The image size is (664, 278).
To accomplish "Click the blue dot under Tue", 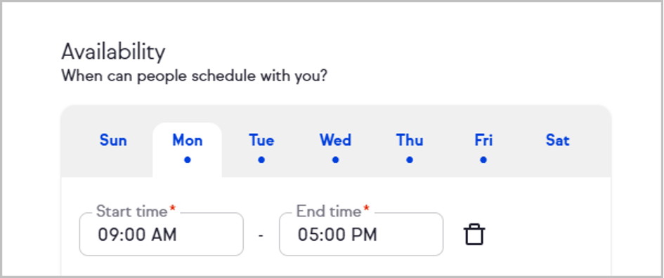I will tap(261, 160).
